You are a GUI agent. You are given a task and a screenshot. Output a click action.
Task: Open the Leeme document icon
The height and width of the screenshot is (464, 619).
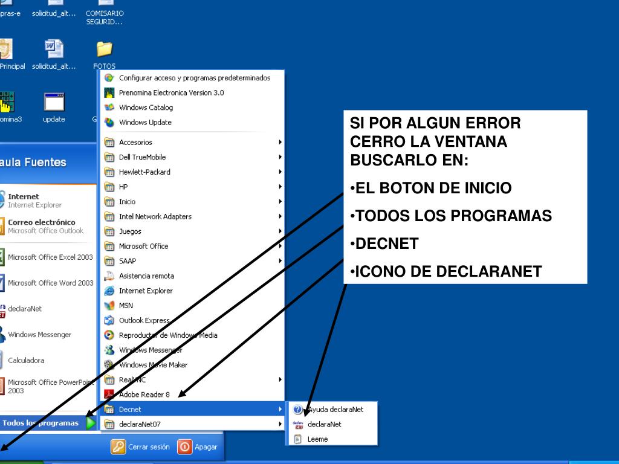click(298, 439)
